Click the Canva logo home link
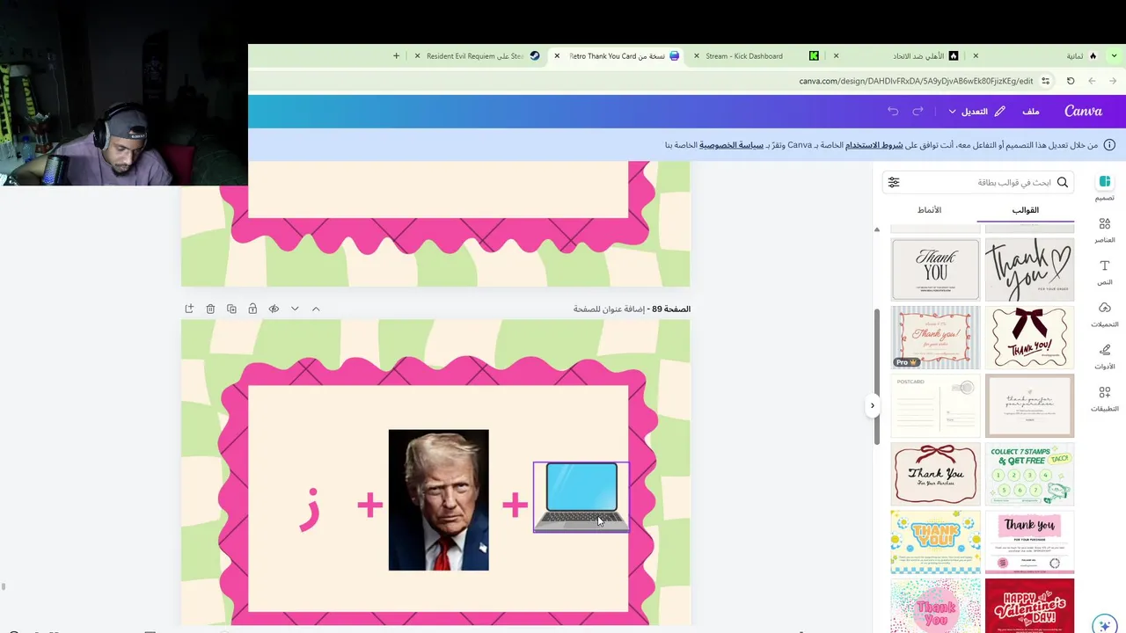 pos(1083,111)
